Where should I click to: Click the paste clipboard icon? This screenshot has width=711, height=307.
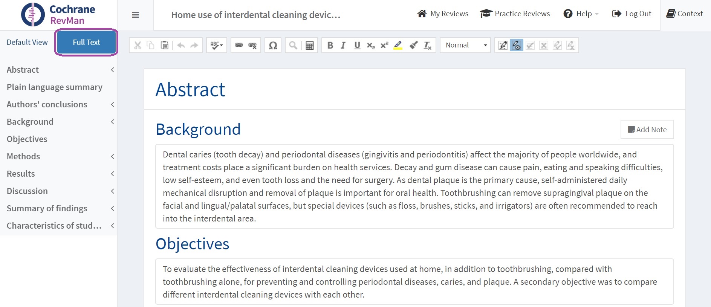coord(164,46)
